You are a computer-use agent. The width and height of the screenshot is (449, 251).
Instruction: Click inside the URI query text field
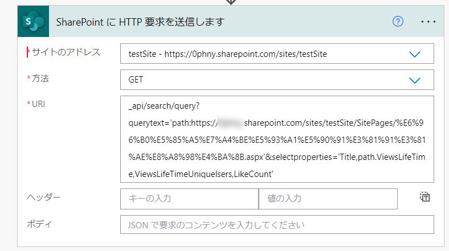coord(277,139)
